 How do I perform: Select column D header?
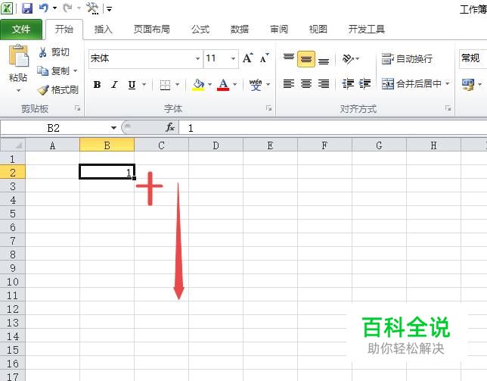pos(216,145)
